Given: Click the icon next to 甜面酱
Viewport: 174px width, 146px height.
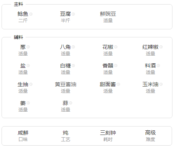Looking at the screenshot, I should pos(118,84).
